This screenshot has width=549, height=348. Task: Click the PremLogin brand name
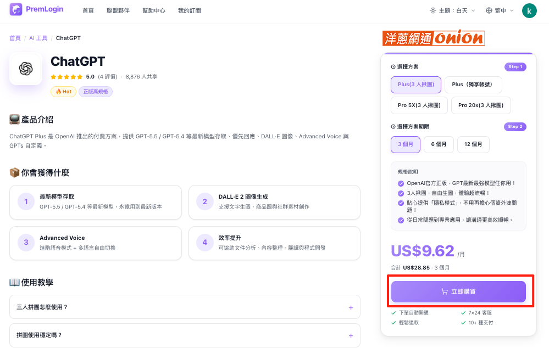(45, 9)
